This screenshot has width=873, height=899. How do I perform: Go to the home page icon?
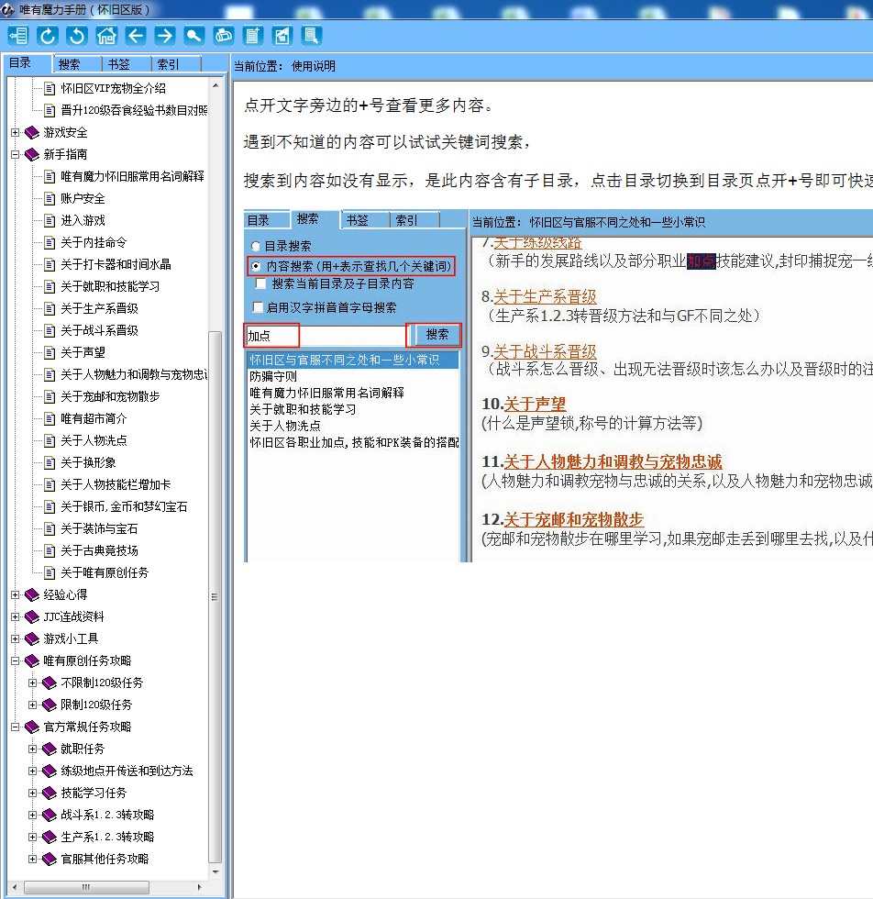point(106,36)
